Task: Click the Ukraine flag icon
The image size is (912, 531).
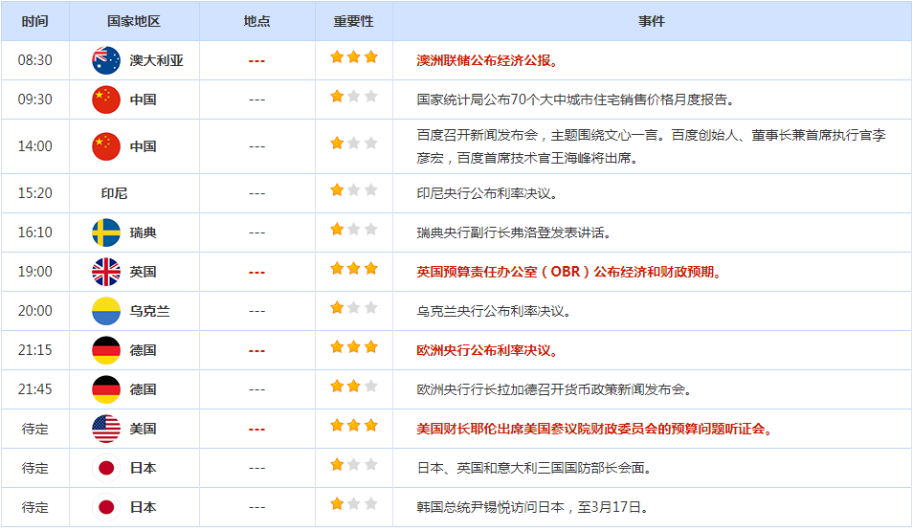Action: point(106,311)
